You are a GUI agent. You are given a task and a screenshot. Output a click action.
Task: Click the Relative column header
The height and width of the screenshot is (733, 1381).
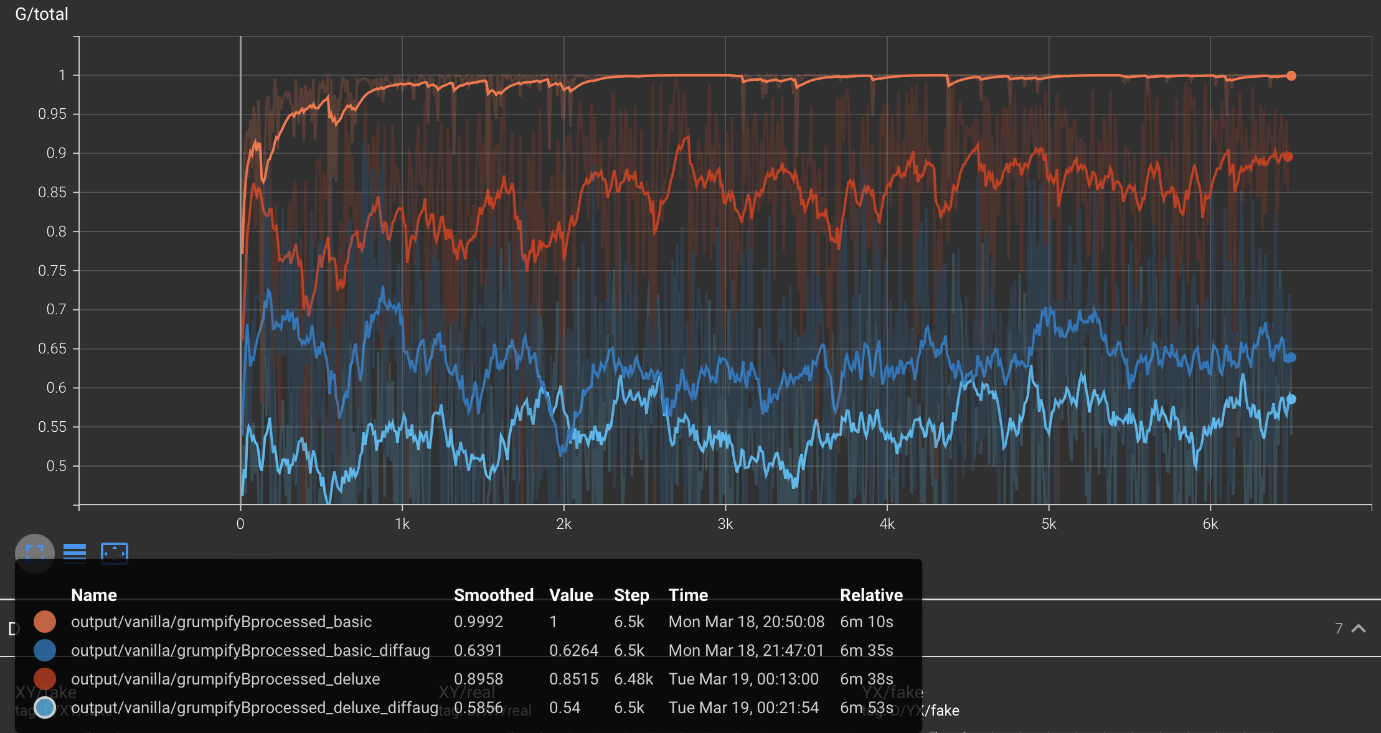[x=871, y=595]
